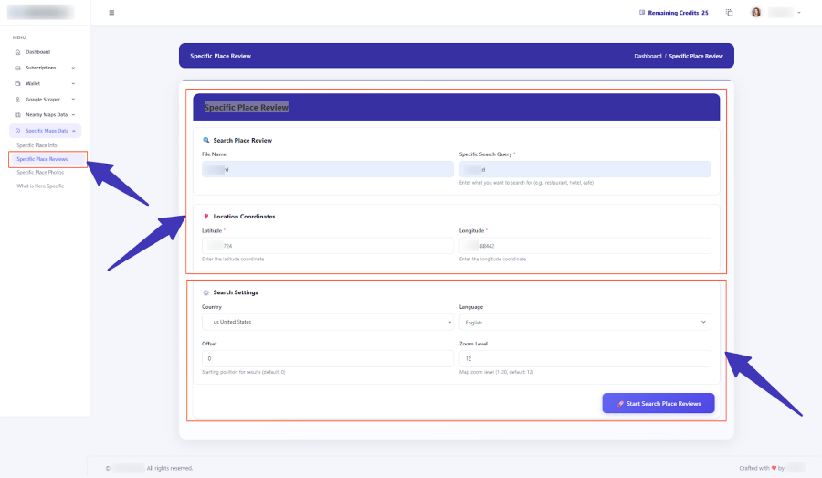Expand the Nearby Maps Data chevron
The image size is (822, 478).
[73, 115]
